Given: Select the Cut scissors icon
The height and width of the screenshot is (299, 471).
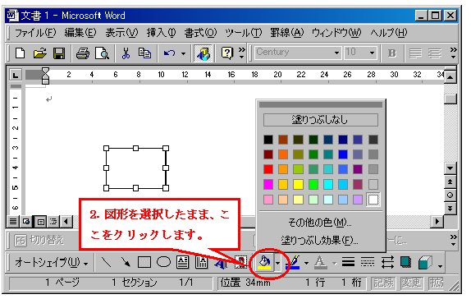Looking at the screenshot, I should click(126, 53).
